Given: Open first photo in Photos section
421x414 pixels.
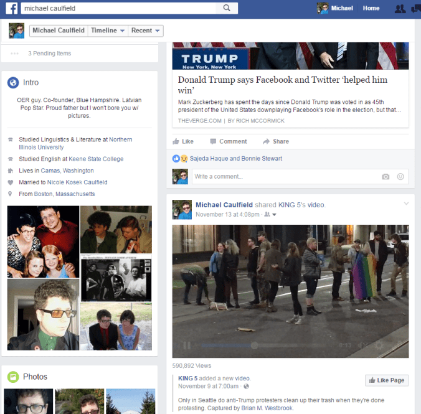Looking at the screenshot, I should coord(29,401).
